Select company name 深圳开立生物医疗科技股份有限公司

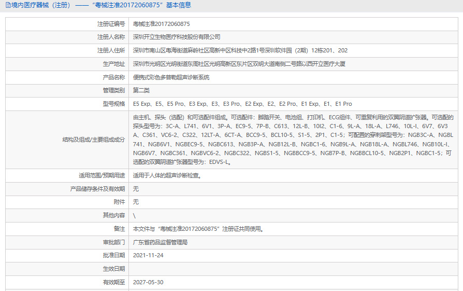(177, 37)
